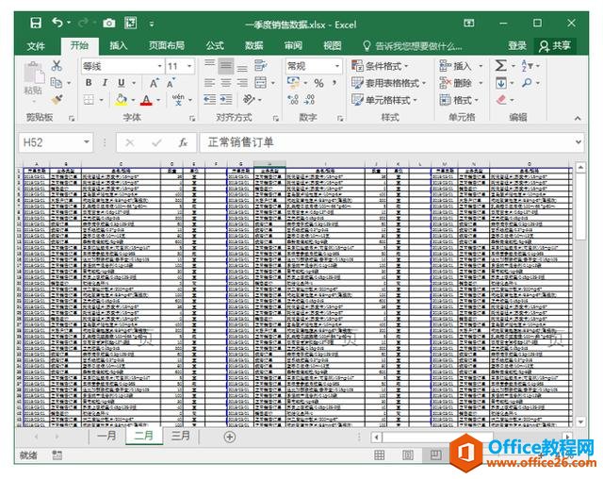The width and height of the screenshot is (603, 479).
Task: Apply percent style
Action: coord(318,83)
